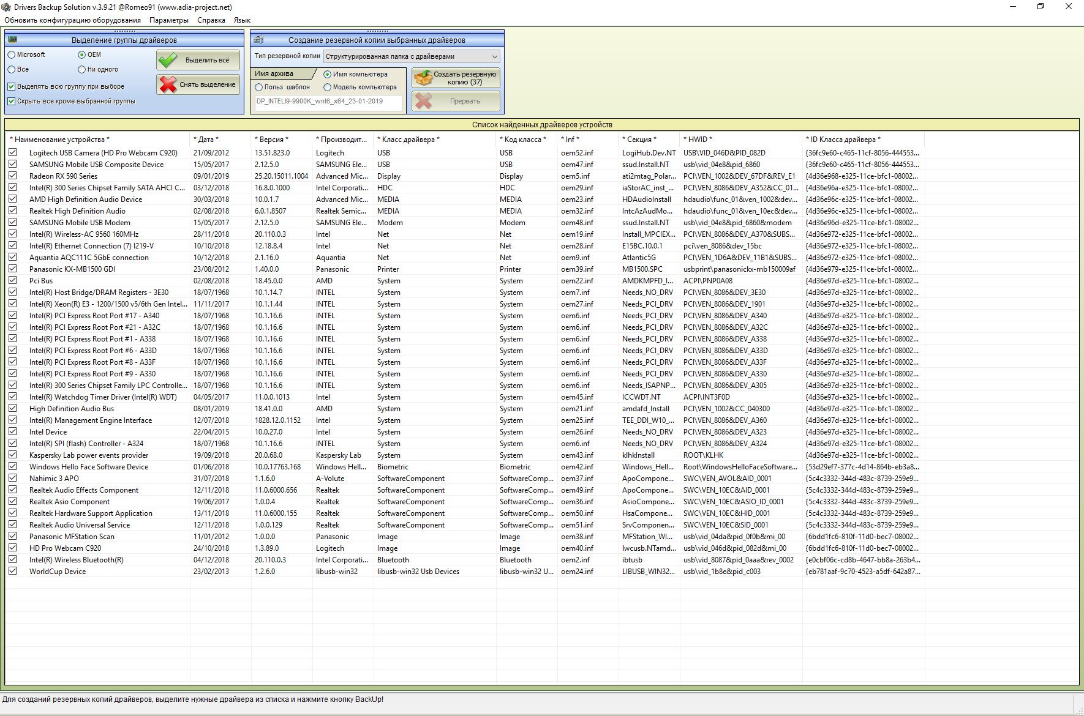
Task: Click the archive name text field
Action: [x=328, y=102]
